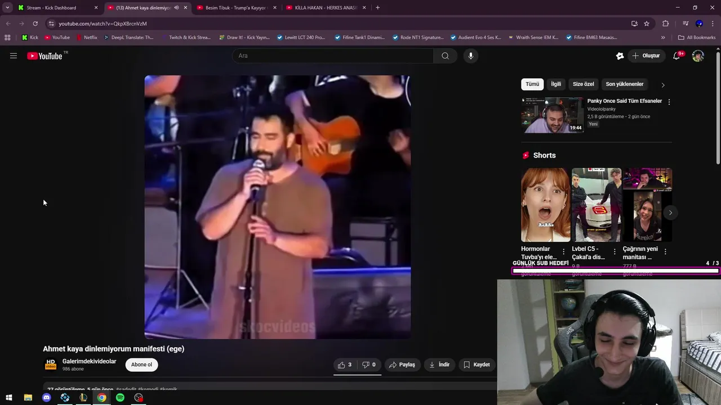Open the Çağrının yeni manitası short thumbnail
The image size is (721, 405).
[x=647, y=205]
